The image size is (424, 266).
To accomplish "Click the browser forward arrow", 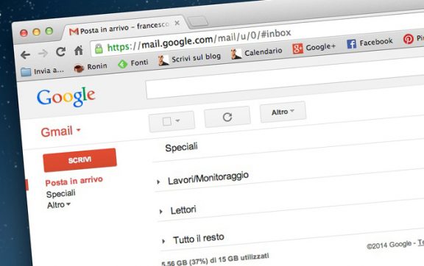I will point(43,53).
